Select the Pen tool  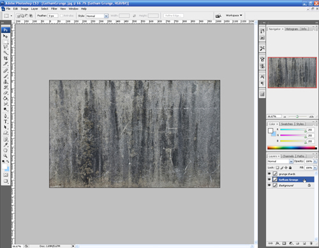[x=6, y=116]
